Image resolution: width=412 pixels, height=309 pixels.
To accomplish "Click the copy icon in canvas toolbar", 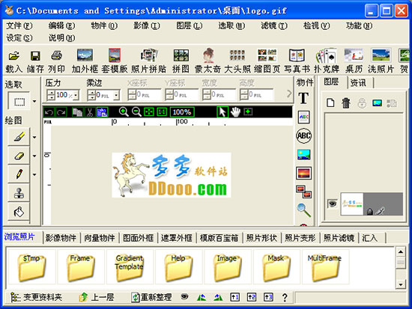I will coord(77,112).
